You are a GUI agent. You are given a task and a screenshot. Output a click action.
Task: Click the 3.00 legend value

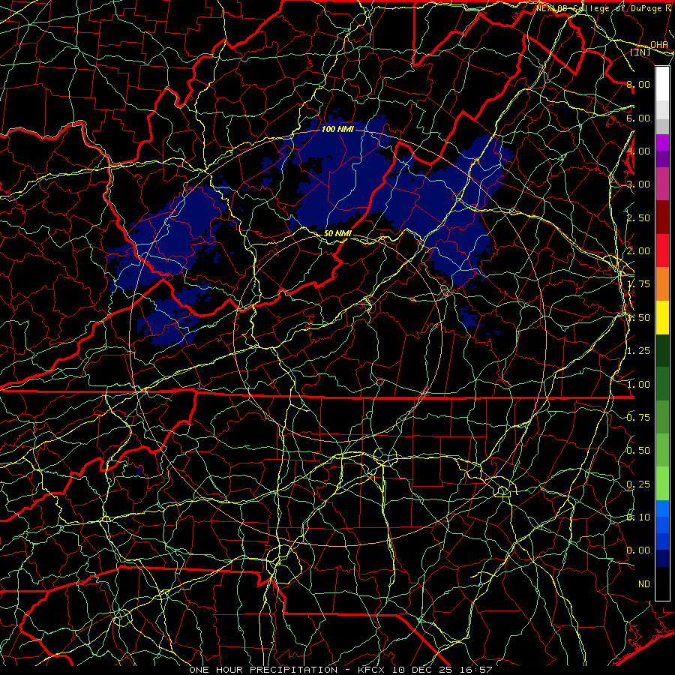pyautogui.click(x=638, y=184)
